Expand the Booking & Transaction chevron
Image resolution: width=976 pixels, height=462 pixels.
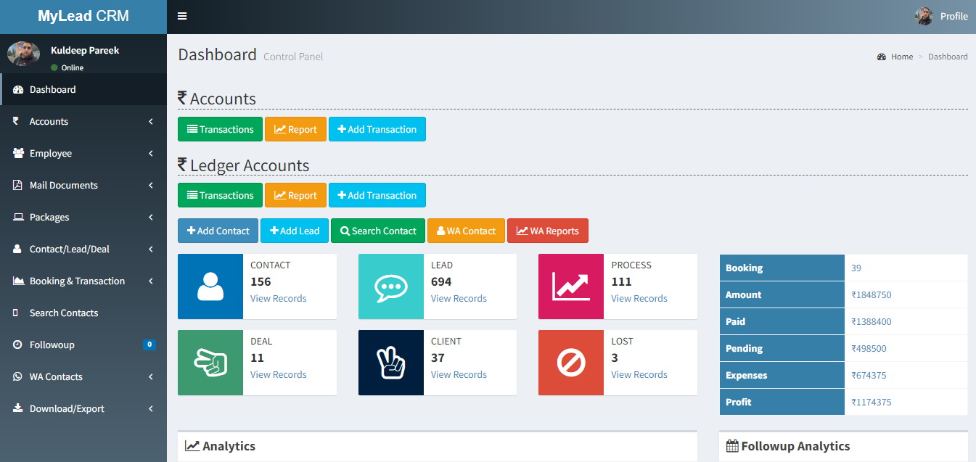click(x=151, y=281)
